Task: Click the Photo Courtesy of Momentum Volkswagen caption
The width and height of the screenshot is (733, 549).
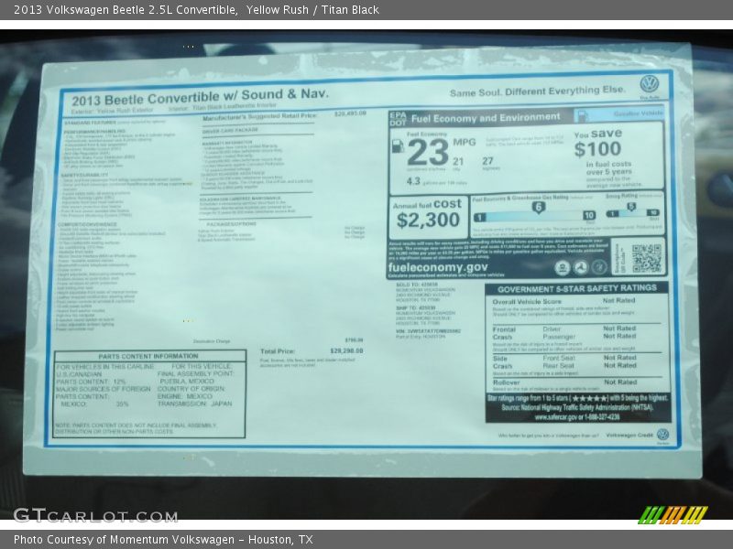Action: (163, 540)
